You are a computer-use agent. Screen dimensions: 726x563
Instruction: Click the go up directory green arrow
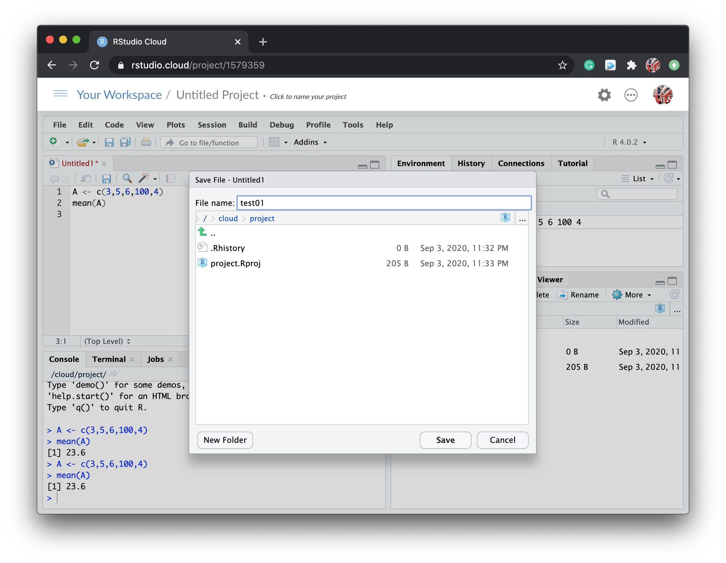202,232
